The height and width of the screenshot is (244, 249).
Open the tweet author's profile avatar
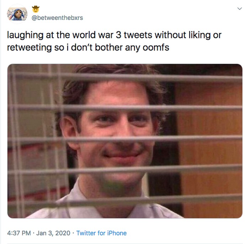(17, 14)
